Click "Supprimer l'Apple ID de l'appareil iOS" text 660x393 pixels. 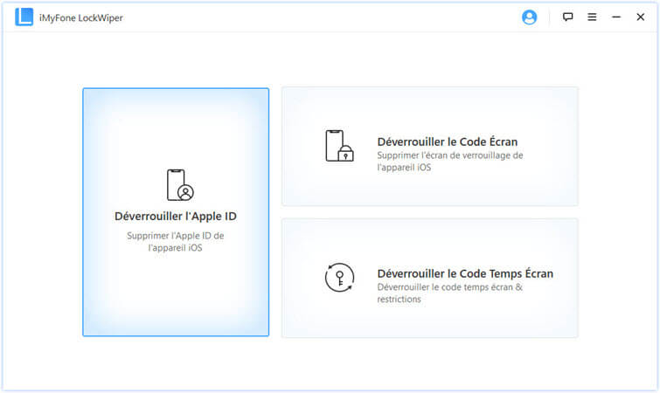176,242
